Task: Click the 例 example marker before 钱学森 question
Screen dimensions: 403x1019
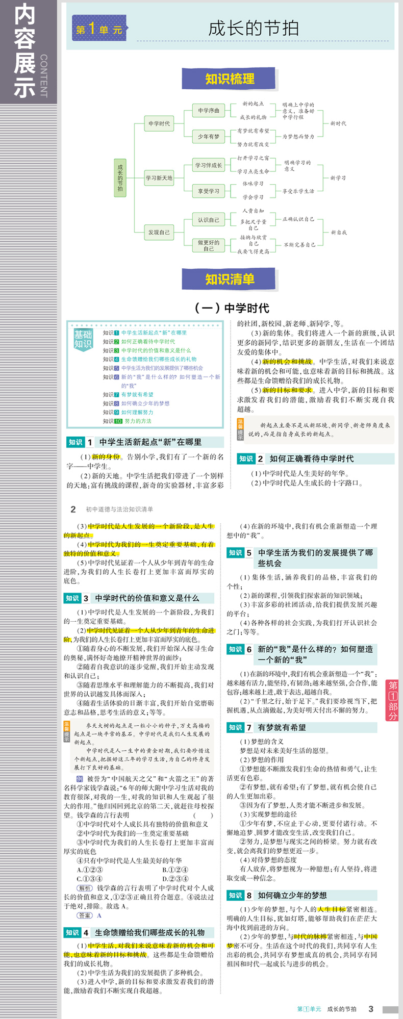Action: pos(80,779)
